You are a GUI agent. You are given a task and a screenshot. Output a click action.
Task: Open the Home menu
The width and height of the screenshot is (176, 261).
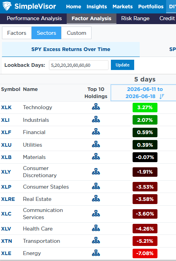pyautogui.click(x=73, y=6)
